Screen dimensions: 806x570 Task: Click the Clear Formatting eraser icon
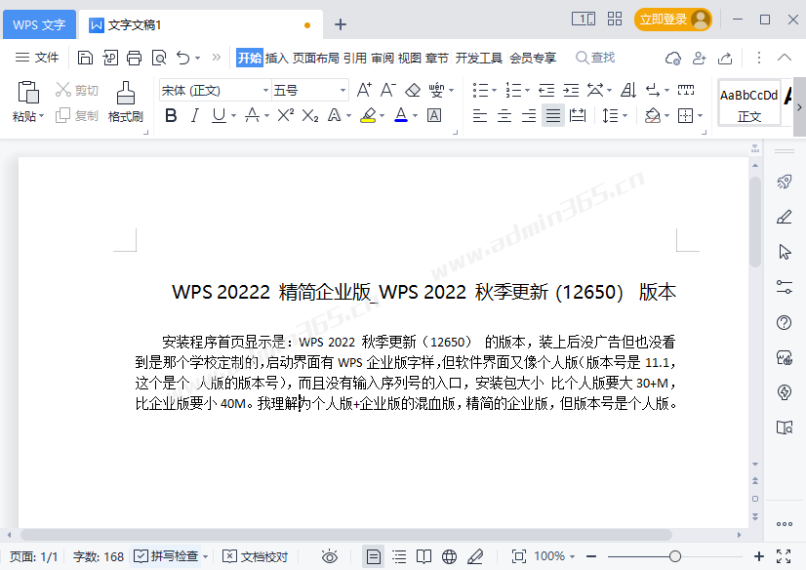413,91
